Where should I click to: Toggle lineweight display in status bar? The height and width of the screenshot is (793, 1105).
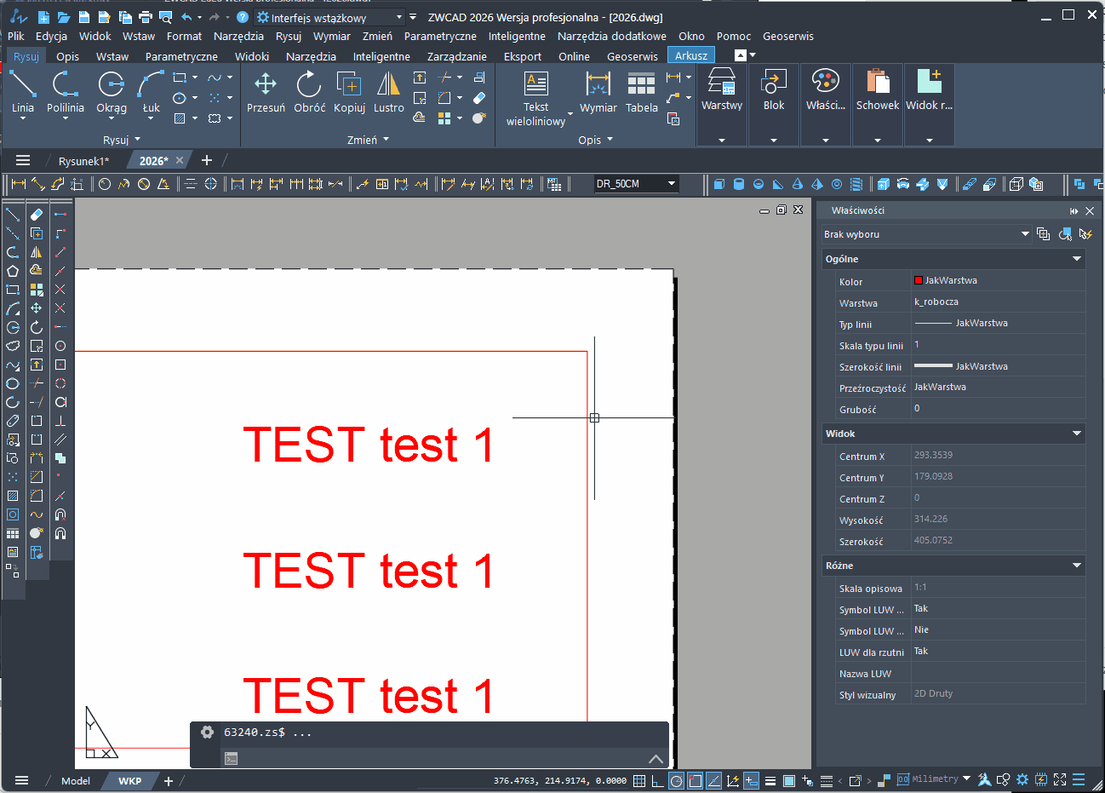tap(770, 780)
